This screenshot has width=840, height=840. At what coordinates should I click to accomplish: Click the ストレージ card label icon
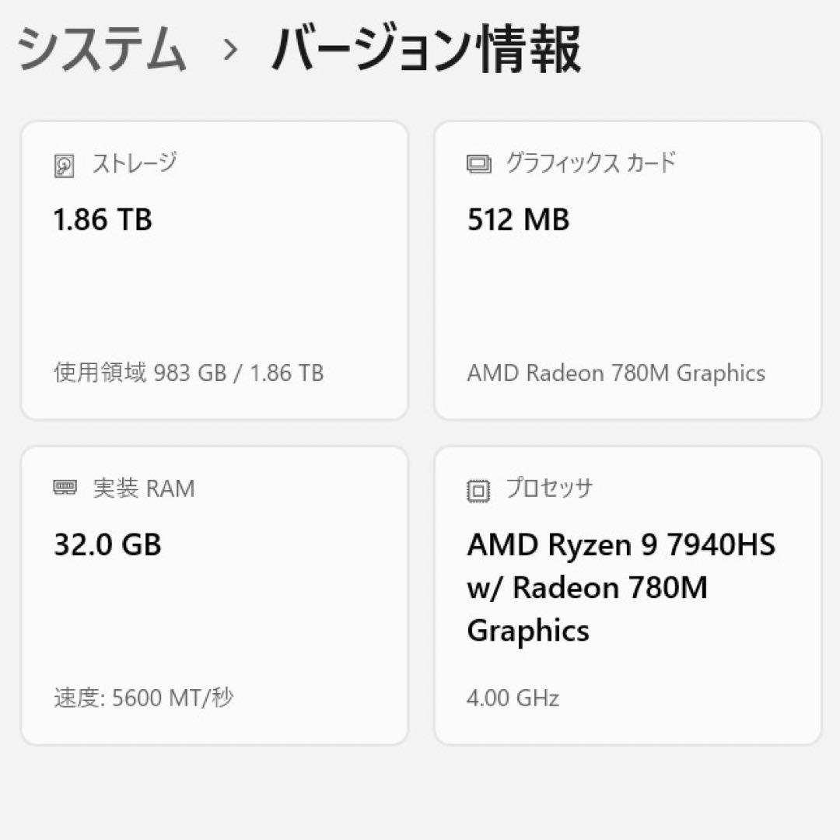63,164
